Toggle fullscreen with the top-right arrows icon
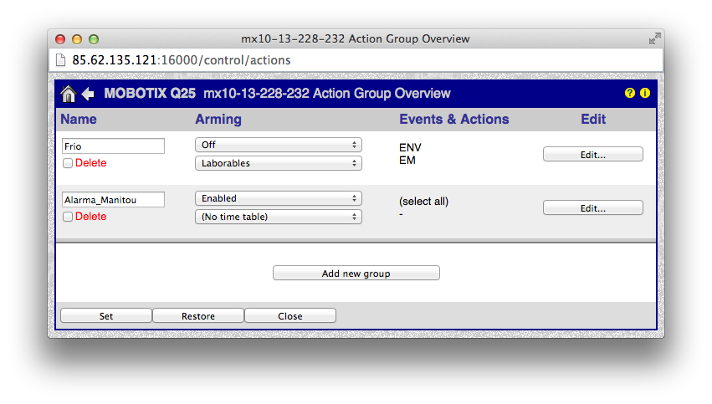This screenshot has height=404, width=712. pyautogui.click(x=653, y=39)
